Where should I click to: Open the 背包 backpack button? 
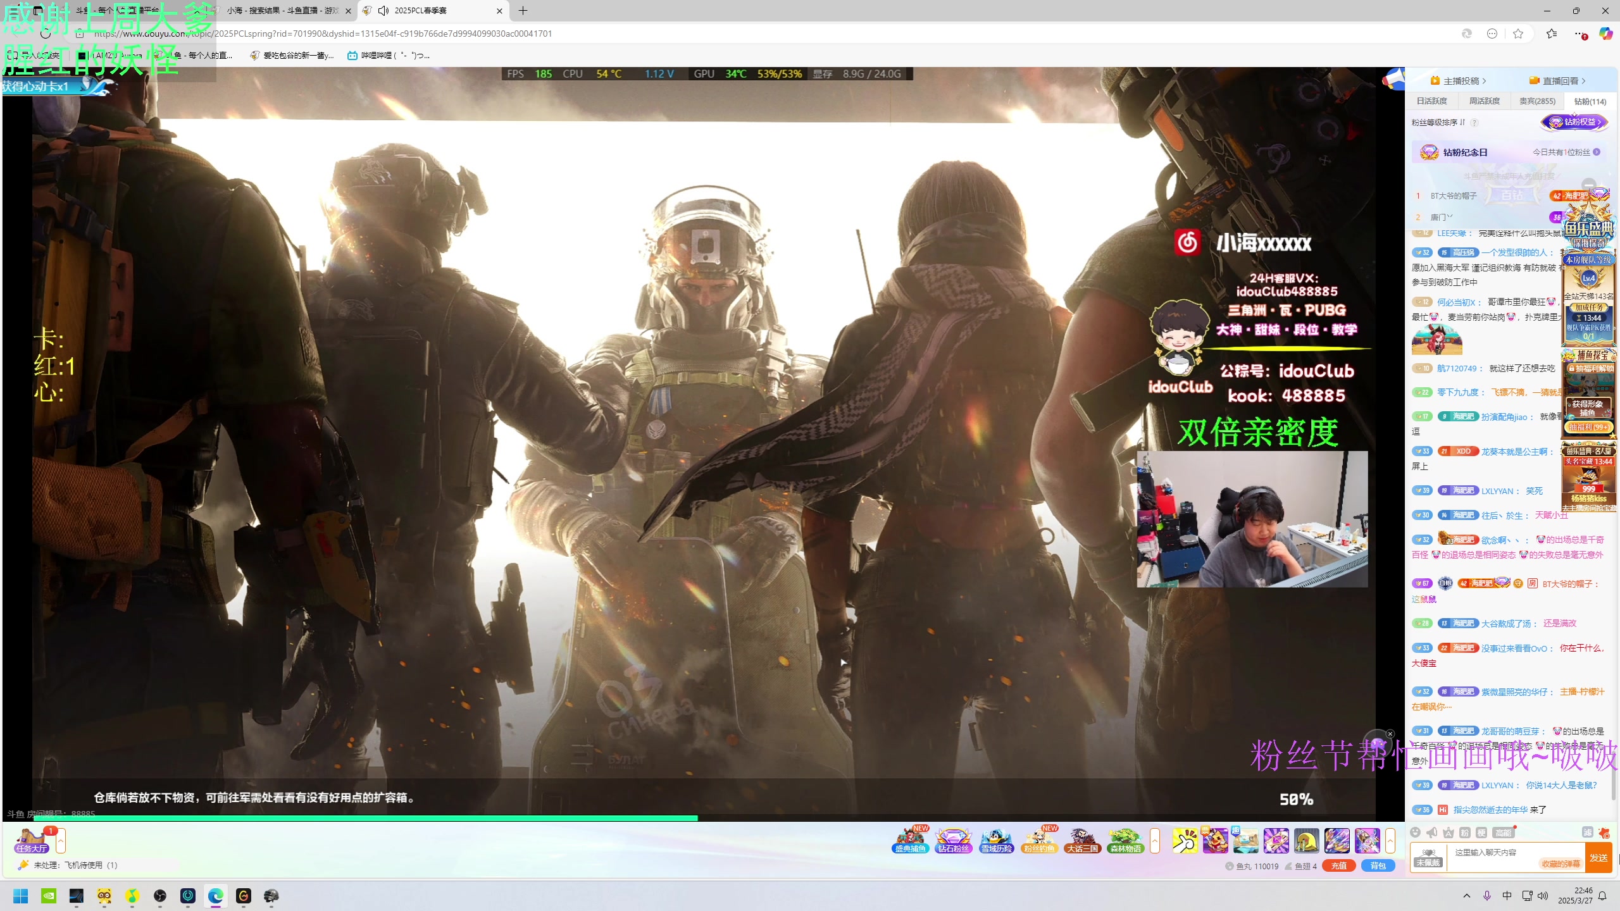click(1378, 866)
